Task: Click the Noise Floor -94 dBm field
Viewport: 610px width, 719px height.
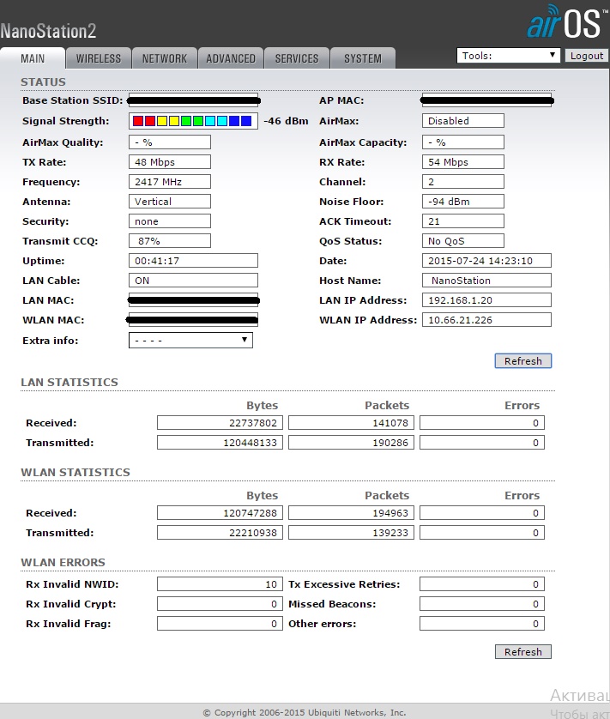Action: coord(462,202)
